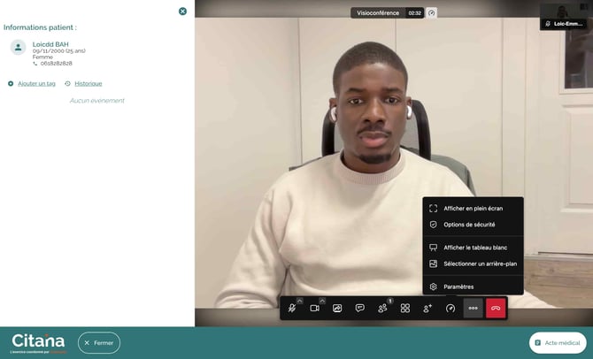Show the participants list
This screenshot has width=593, height=359.
[382, 309]
